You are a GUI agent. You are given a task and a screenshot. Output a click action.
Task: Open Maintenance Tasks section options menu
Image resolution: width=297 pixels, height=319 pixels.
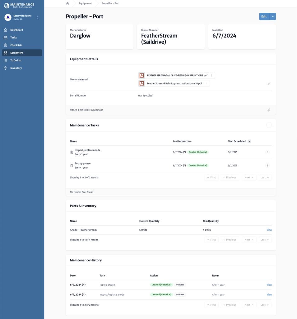[x=269, y=125]
